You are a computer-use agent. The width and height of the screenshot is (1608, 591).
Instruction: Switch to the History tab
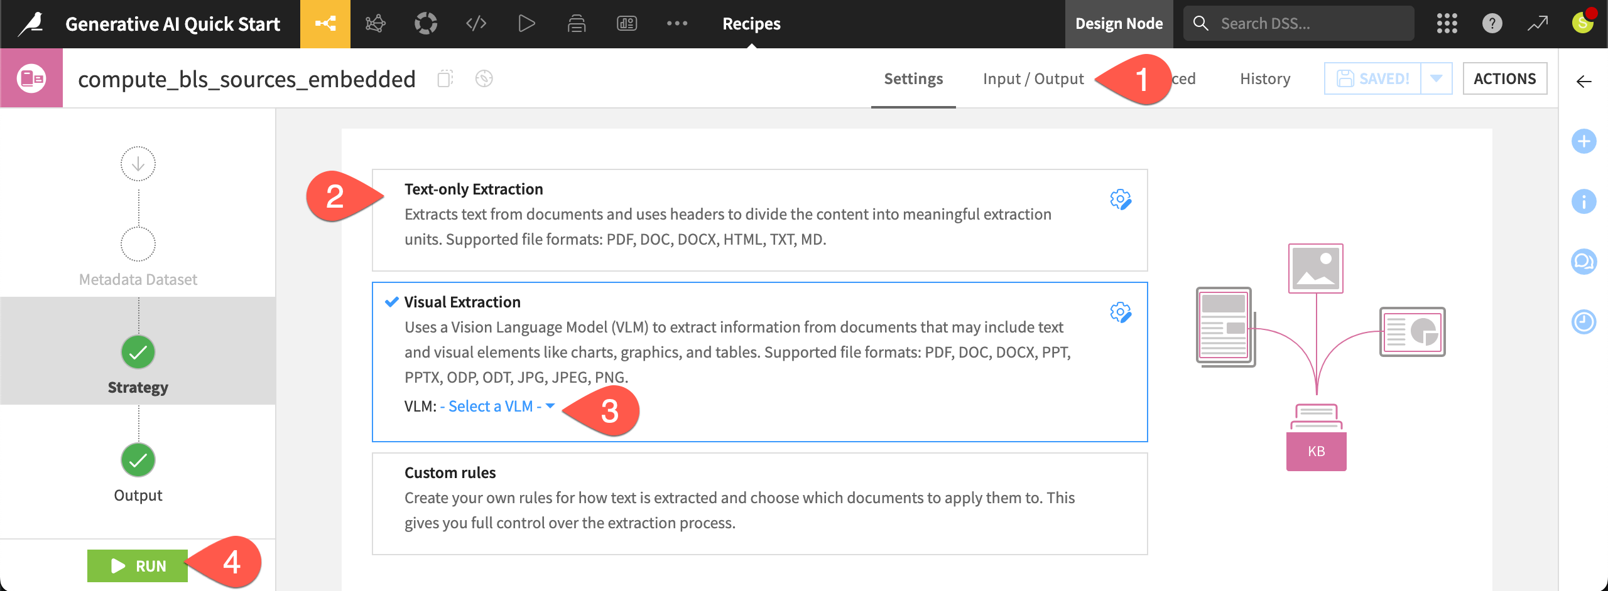pos(1264,78)
